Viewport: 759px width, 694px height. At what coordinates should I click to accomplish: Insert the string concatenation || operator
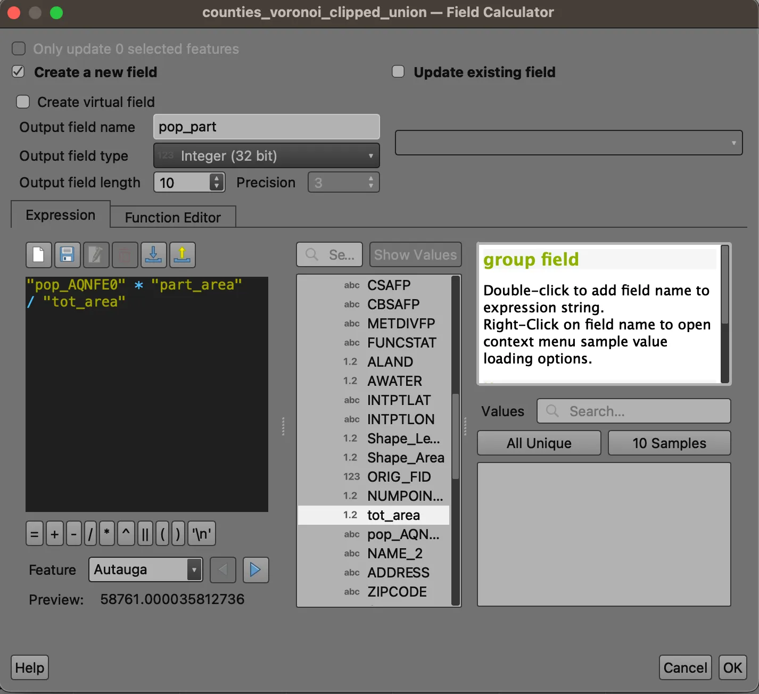[x=145, y=533]
